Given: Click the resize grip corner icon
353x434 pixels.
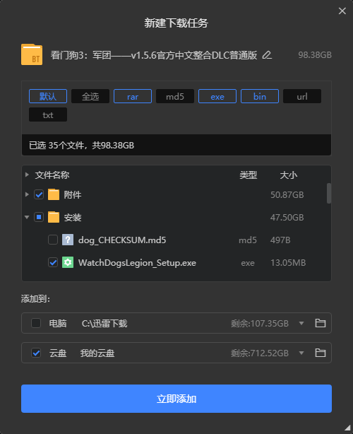Looking at the screenshot, I should click(347, 428).
